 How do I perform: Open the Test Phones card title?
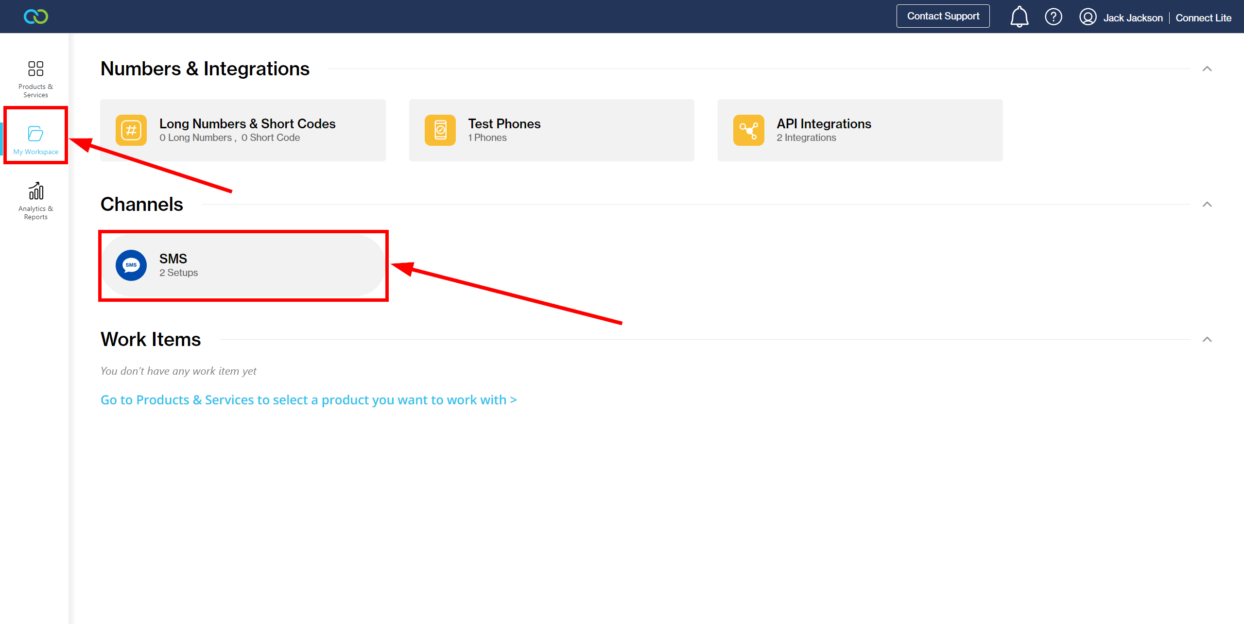pyautogui.click(x=504, y=124)
